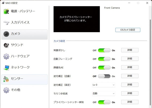Click the プライバシーシャッター検知 label

coord(69,102)
